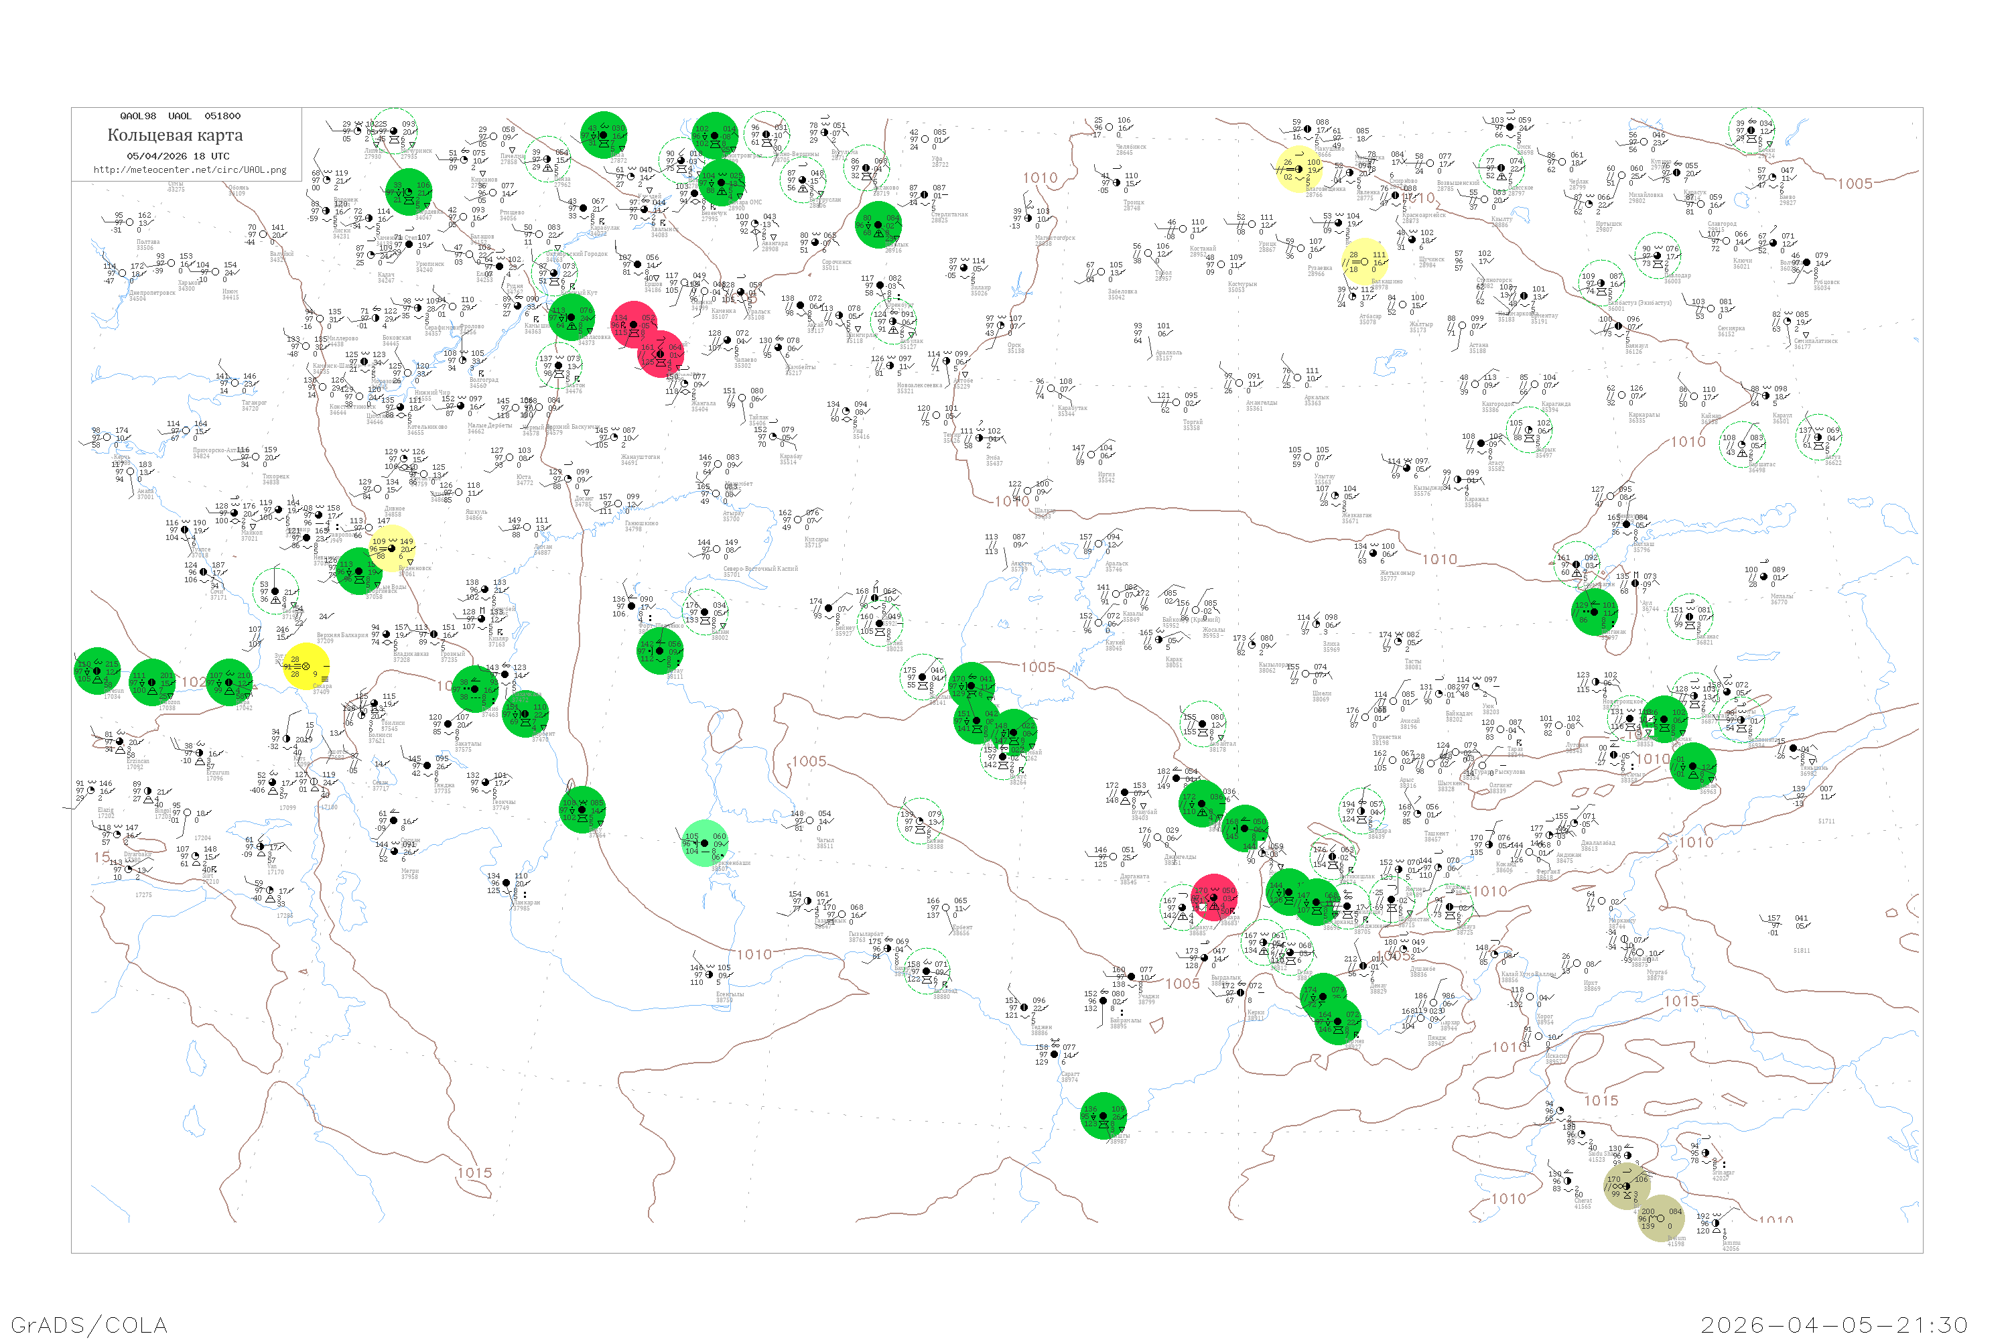Viewport: 2010px width, 1340px height.
Task: Click the Дарганата 38545 station label
Action: point(1135,878)
